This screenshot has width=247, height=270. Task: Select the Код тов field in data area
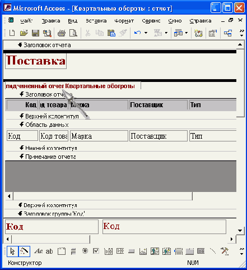tap(54, 136)
